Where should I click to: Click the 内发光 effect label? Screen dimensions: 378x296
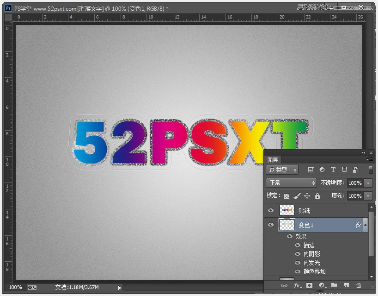pyautogui.click(x=312, y=263)
